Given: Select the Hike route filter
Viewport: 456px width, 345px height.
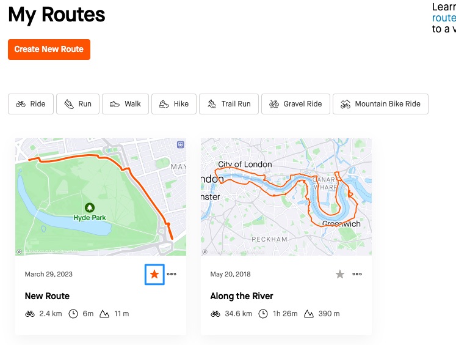Looking at the screenshot, I should click(x=173, y=104).
